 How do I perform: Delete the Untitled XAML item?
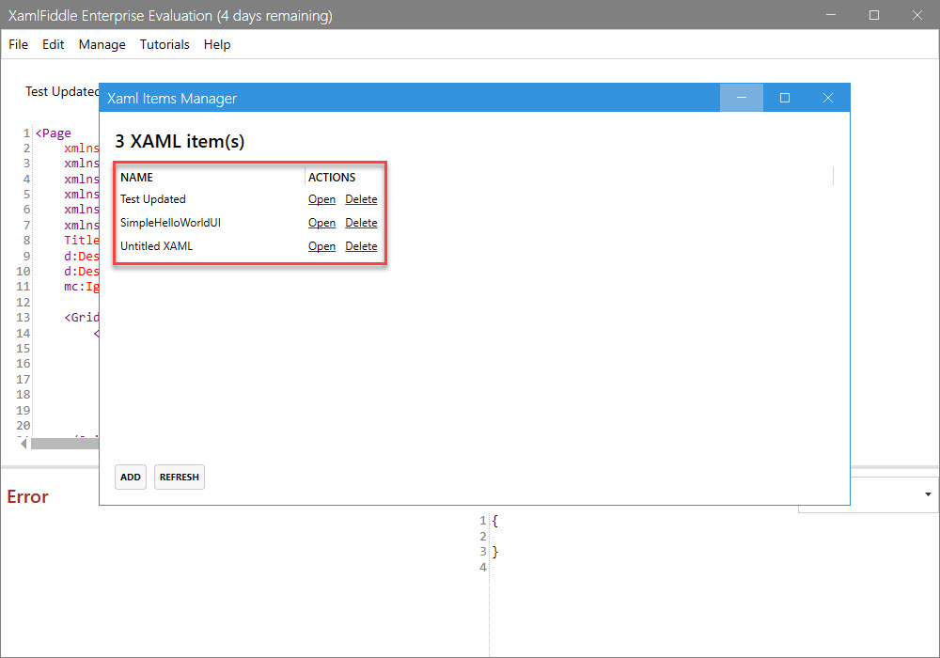coord(361,245)
